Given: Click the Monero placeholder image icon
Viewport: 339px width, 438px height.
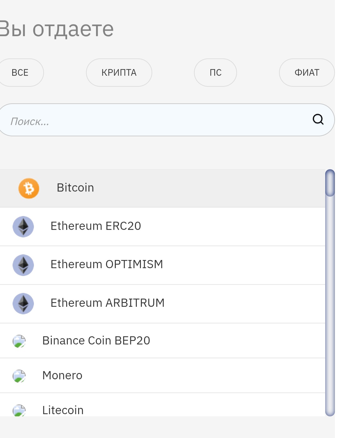Looking at the screenshot, I should [19, 376].
